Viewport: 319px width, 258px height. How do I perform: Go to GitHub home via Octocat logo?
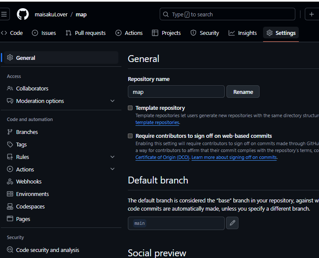pos(22,14)
